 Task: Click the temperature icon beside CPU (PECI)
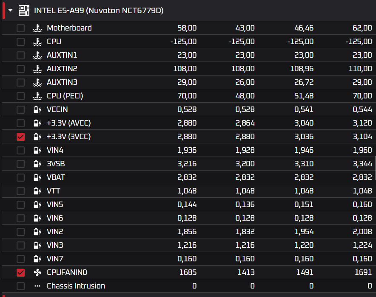click(x=37, y=96)
